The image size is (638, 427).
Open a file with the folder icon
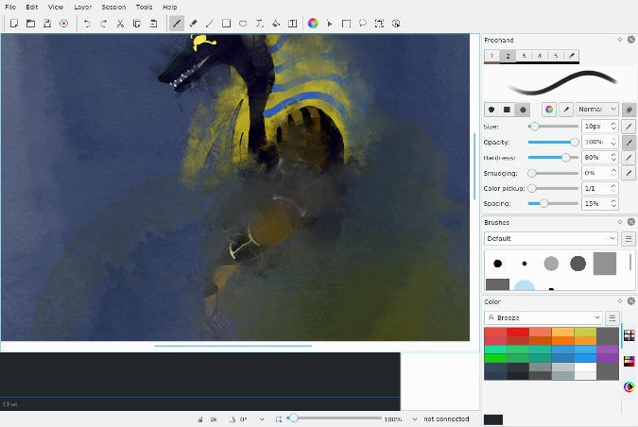tap(30, 24)
